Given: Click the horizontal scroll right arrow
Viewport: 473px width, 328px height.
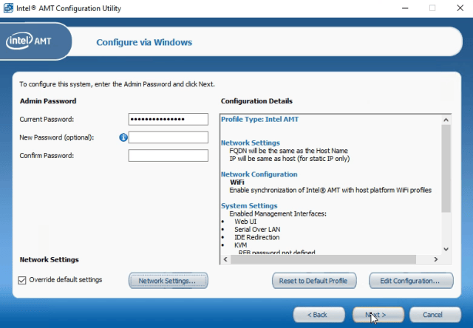Looking at the screenshot, I should 435,259.
